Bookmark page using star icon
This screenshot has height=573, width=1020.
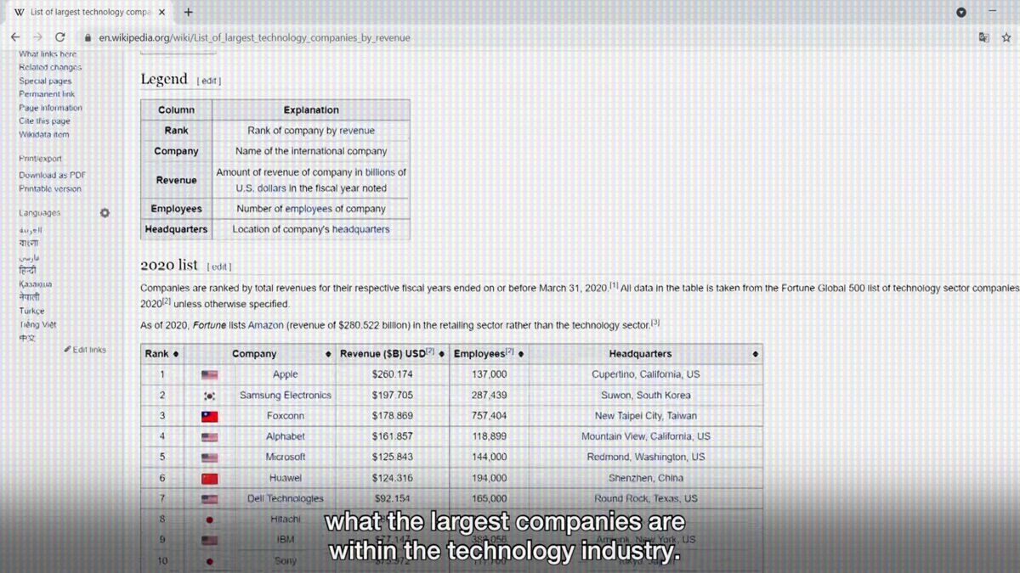(x=1006, y=37)
